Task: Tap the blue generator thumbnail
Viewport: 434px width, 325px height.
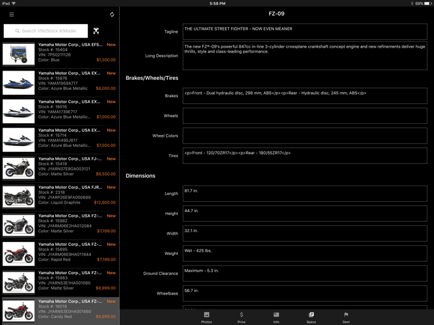Action: click(19, 54)
